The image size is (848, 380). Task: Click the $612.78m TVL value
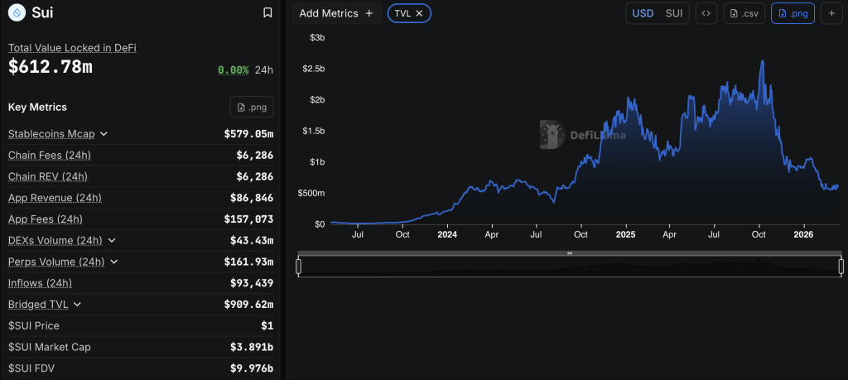tap(51, 67)
